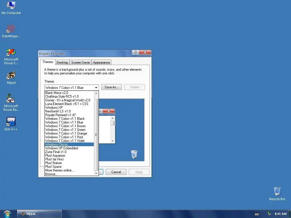The width and height of the screenshot is (291, 218).
Task: Click the on-screen keyboard tray icon
Action: click(257, 214)
